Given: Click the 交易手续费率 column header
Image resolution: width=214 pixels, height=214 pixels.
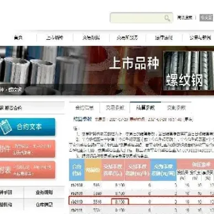Looking at the screenshot, I should point(113,170).
